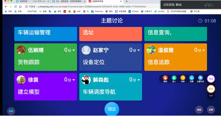This screenshot has width=221, height=117.
Task: Click the 结束 end button
Action: pyautogui.click(x=11, y=111)
